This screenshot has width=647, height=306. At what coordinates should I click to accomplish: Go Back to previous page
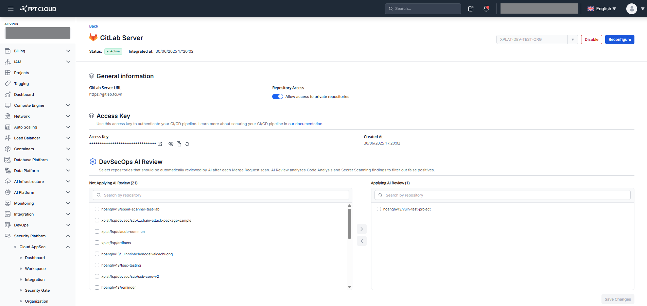(93, 26)
